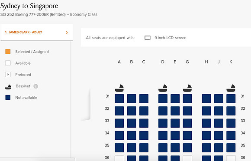Select passenger 1. James Clark - Adult
The height and width of the screenshot is (161, 251).
coord(36,32)
